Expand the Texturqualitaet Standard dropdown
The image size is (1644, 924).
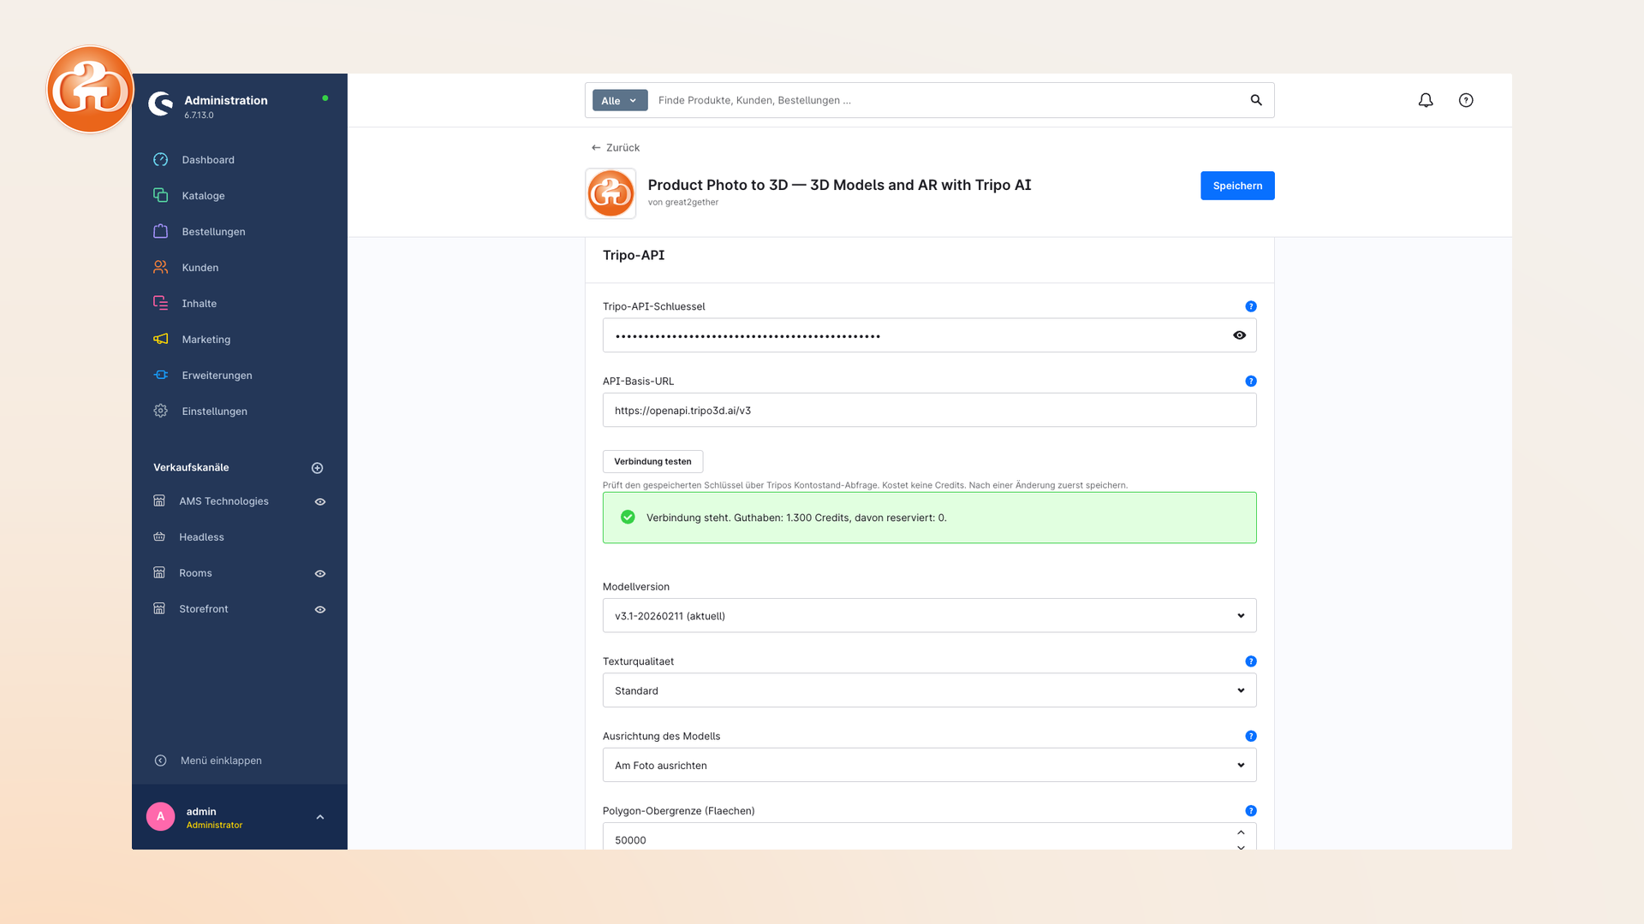[929, 690]
